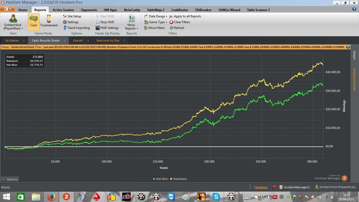The image size is (359, 202).
Task: Open the HM Apps tab
Action: coord(110,10)
